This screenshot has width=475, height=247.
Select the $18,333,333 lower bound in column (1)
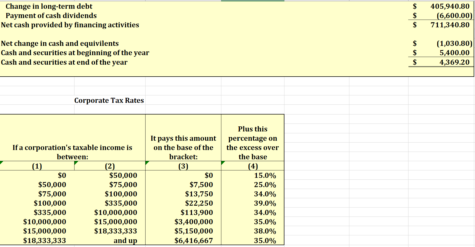(x=45, y=241)
